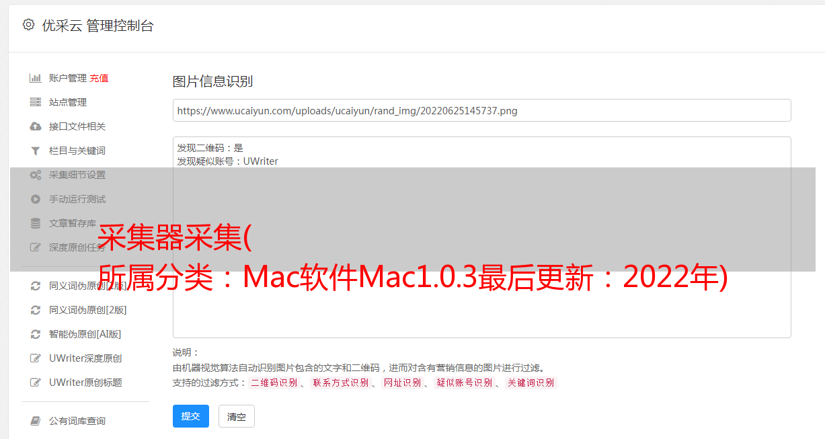Click the filter icon beside 栏目与关键词
Screen dimensions: 825x439
click(36, 151)
